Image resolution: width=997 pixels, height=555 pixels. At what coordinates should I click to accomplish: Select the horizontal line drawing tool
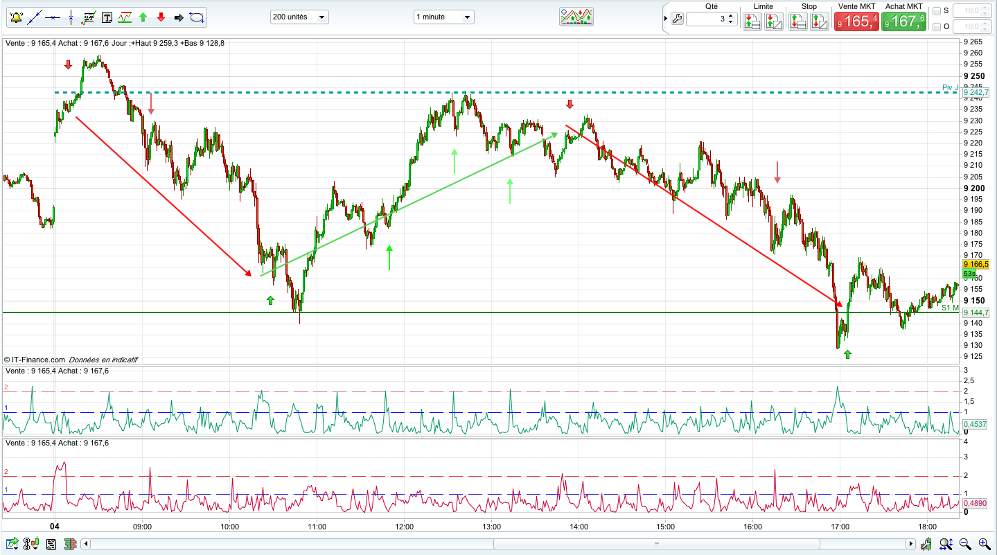coord(53,17)
